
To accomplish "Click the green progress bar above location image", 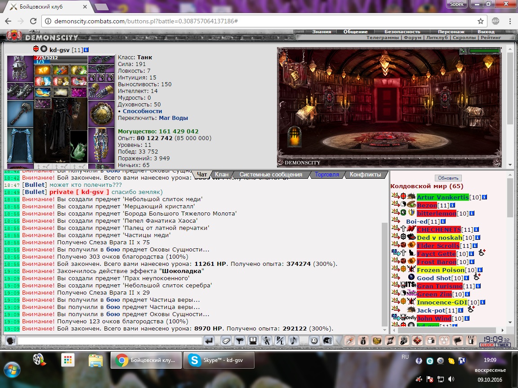I will (x=485, y=51).
